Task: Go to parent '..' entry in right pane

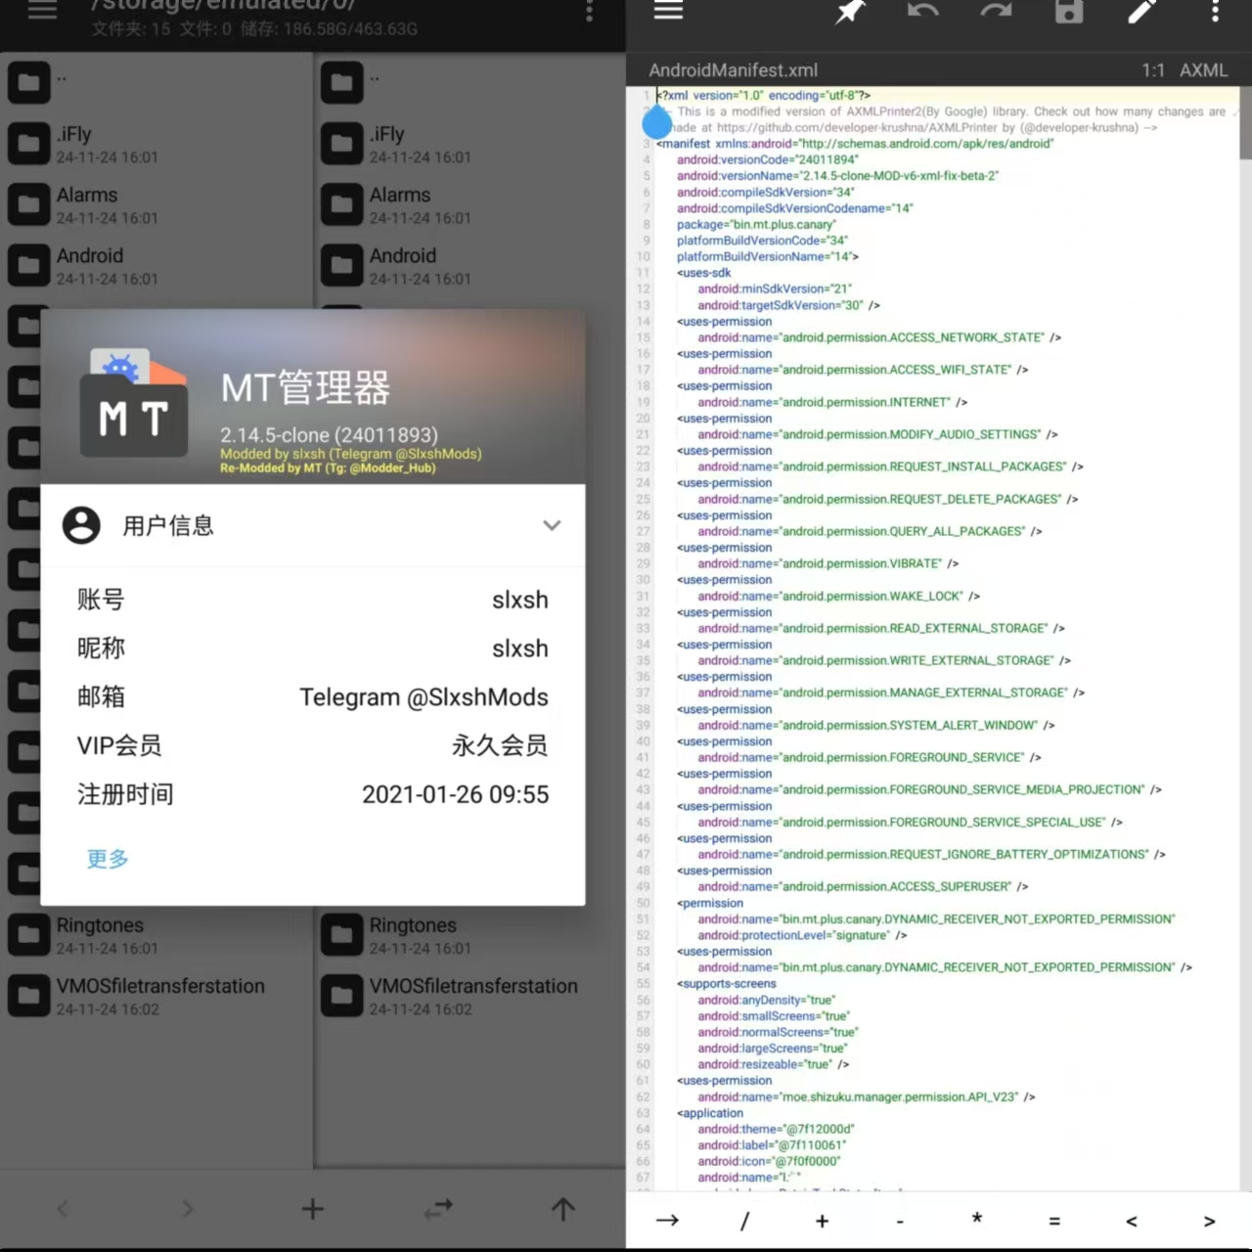Action: coord(470,83)
